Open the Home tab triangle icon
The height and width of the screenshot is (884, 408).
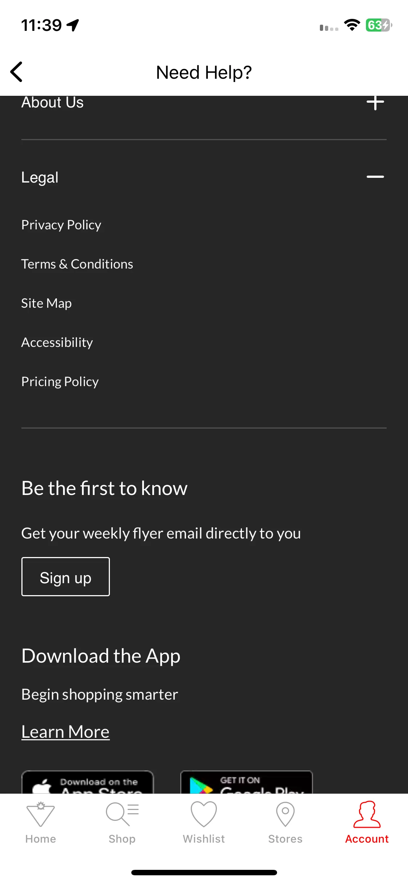pyautogui.click(x=41, y=814)
